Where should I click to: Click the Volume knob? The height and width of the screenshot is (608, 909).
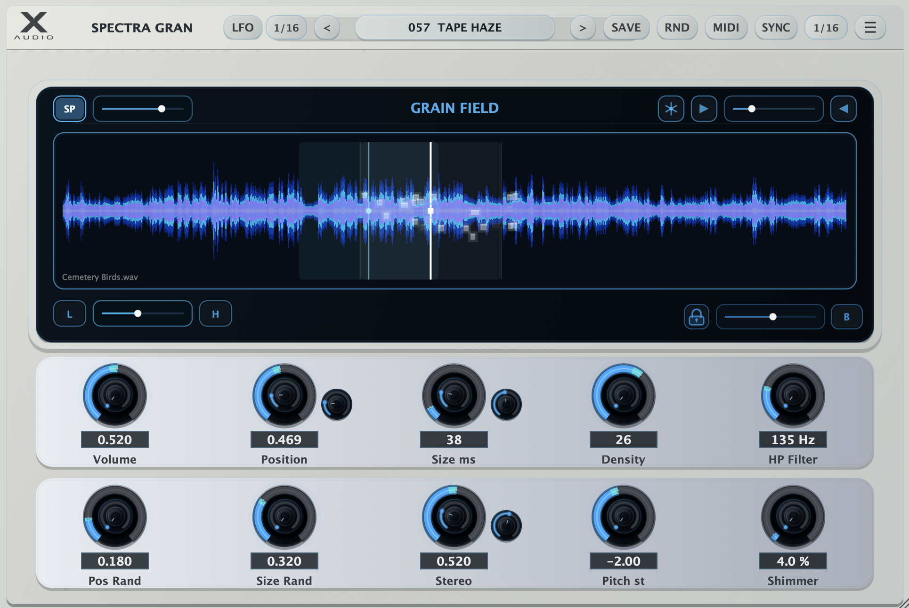pyautogui.click(x=115, y=395)
